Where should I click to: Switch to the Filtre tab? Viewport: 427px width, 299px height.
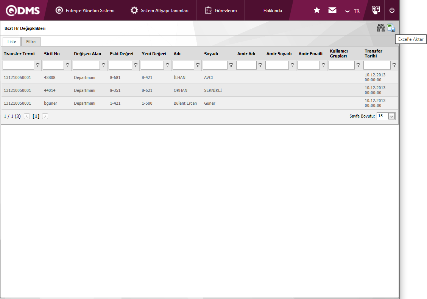click(x=31, y=42)
